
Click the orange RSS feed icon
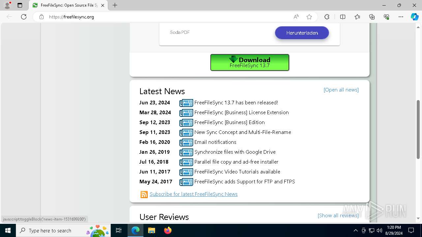point(144,195)
